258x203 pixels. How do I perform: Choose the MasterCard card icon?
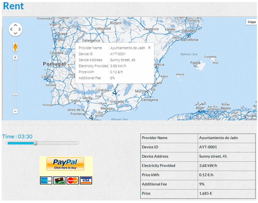73,180
